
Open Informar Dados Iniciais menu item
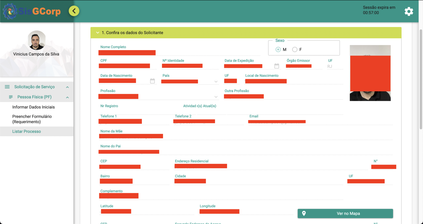pos(34,107)
